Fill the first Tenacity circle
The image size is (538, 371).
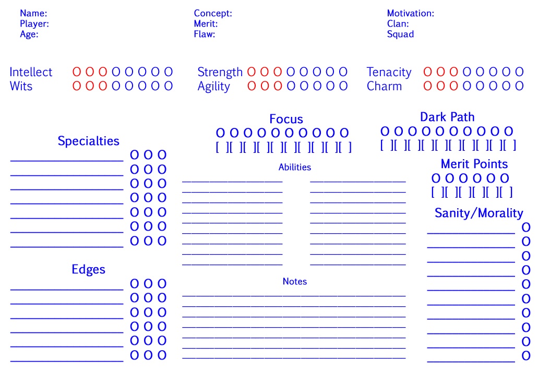(x=428, y=72)
